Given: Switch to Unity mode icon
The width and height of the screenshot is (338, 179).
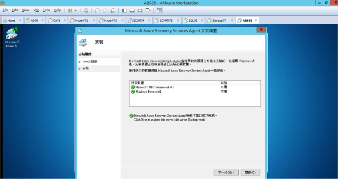Looking at the screenshot, I should pos(149,10).
